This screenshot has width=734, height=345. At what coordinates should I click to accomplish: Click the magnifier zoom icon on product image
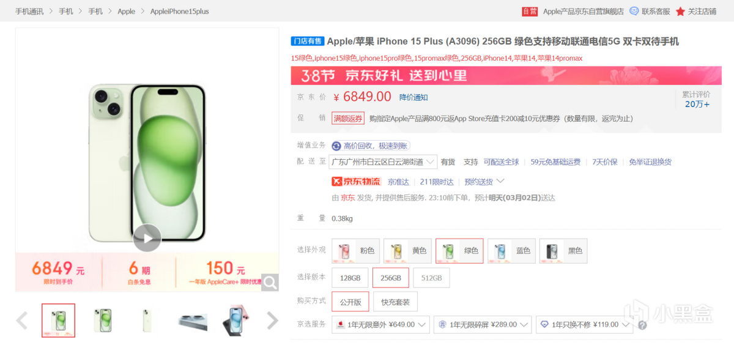pyautogui.click(x=270, y=282)
